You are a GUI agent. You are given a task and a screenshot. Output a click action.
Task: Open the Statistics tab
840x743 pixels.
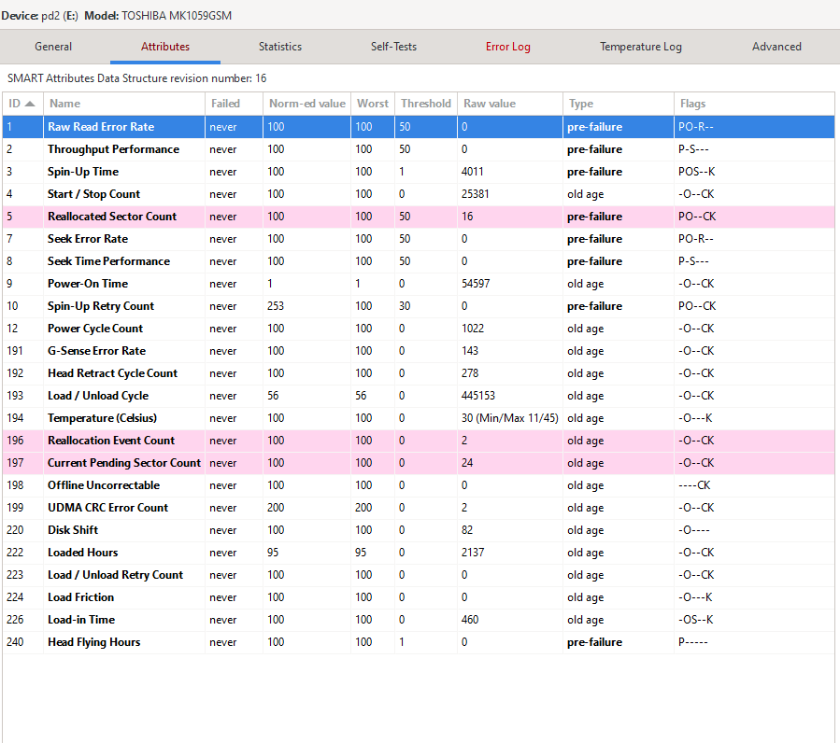click(280, 47)
